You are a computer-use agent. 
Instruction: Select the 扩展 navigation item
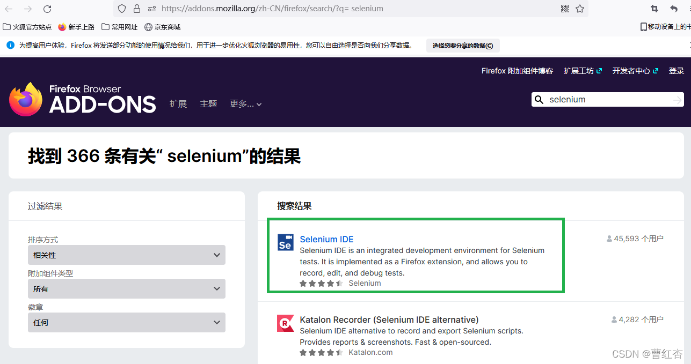pos(178,104)
